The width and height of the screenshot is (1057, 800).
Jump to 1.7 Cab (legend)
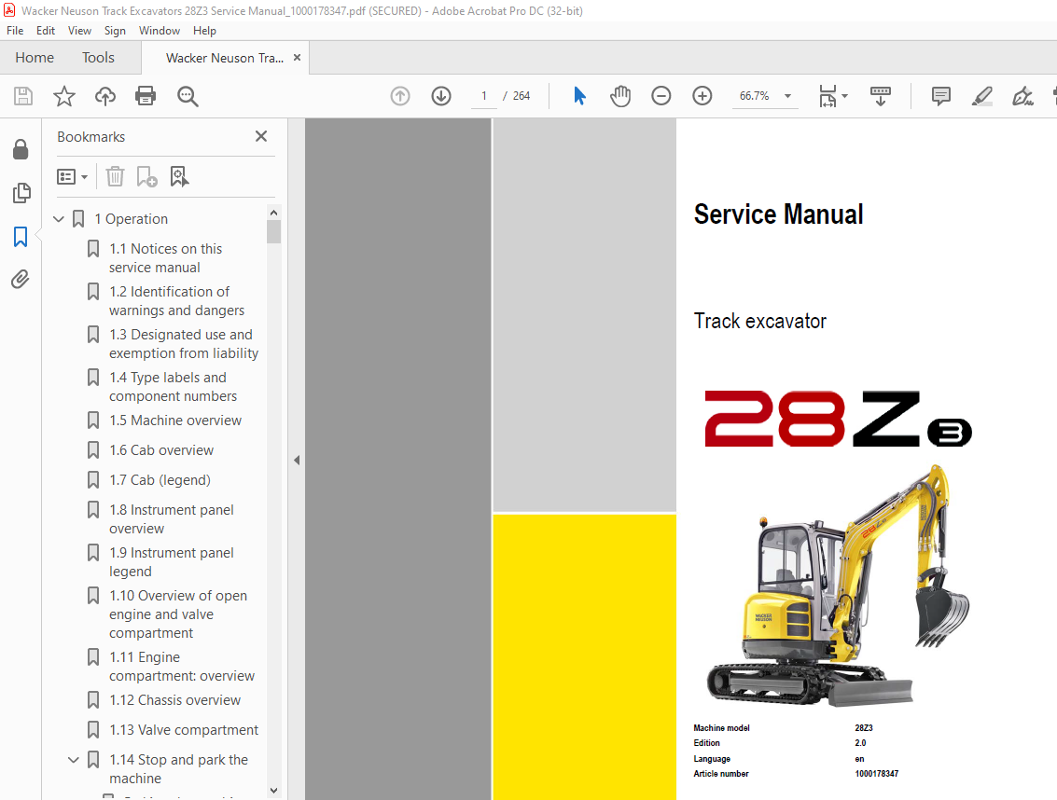point(160,480)
